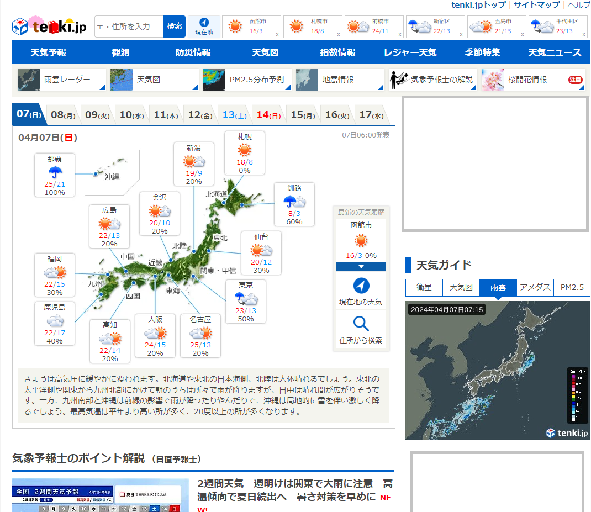
Task: Select 11(木) date tab
Action: pyautogui.click(x=166, y=115)
